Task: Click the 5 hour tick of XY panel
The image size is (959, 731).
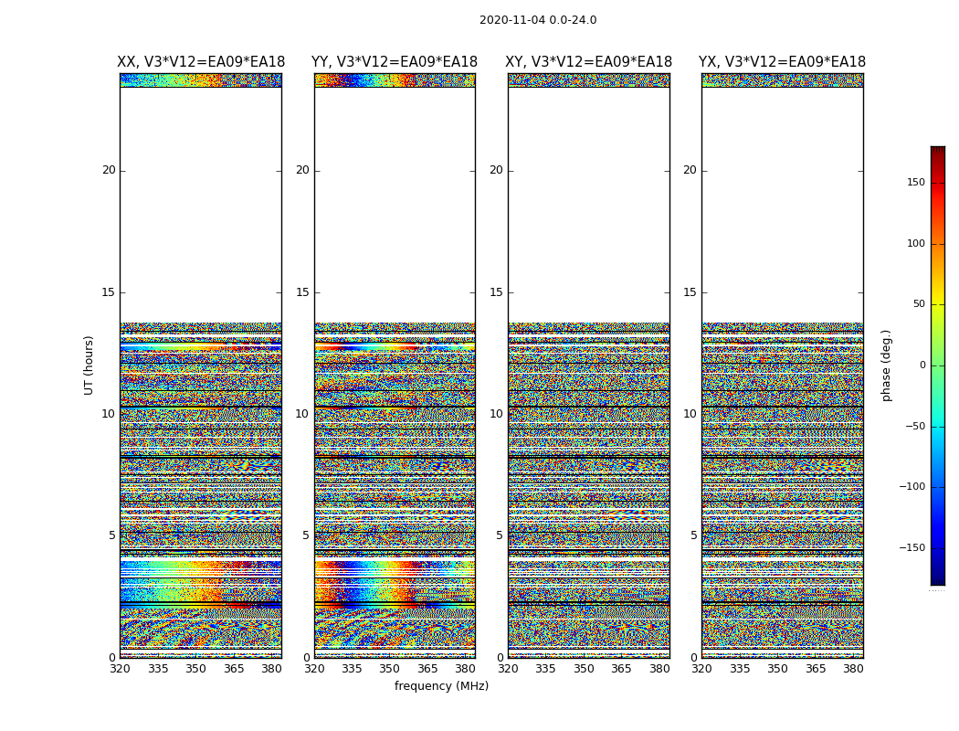Action: [500, 535]
